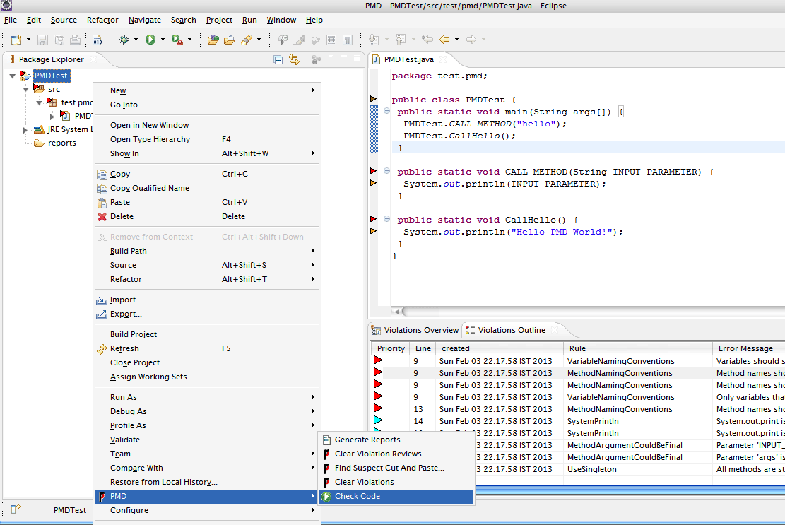Click Collapse All in Package Explorer
The width and height of the screenshot is (785, 525).
(278, 60)
